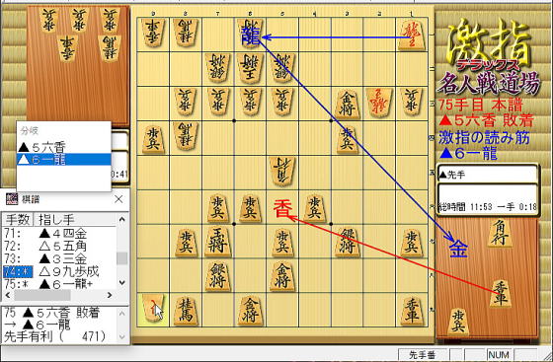Select the pawn in sente's hand tray

point(458,321)
